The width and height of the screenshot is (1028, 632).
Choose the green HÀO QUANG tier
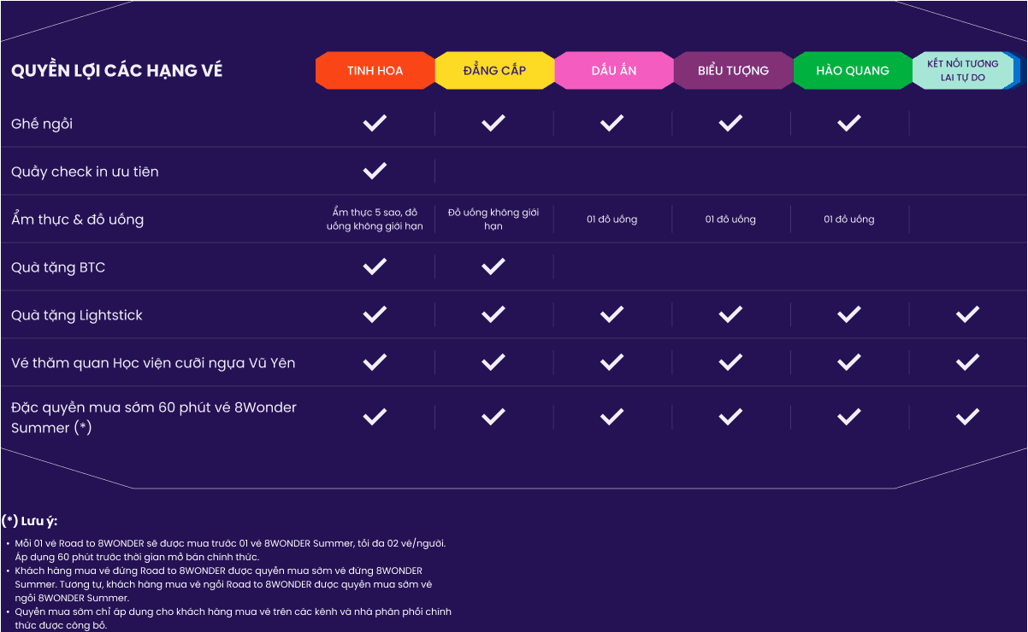[852, 70]
